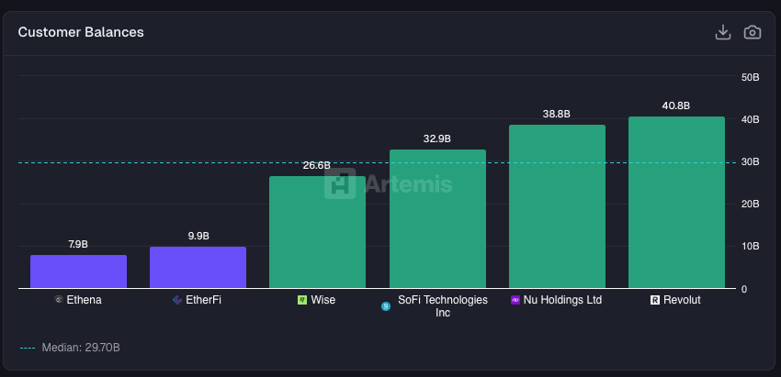
Task: Click the 40.8B value label
Action: coord(676,105)
